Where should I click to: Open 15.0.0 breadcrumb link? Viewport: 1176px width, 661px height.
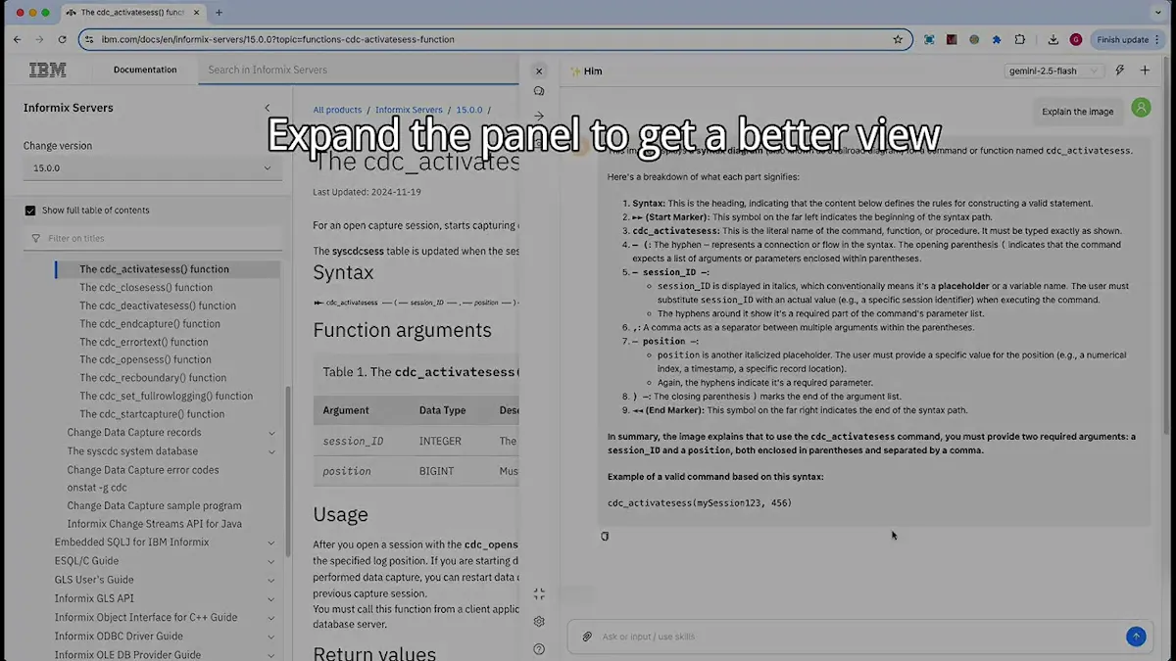[469, 110]
